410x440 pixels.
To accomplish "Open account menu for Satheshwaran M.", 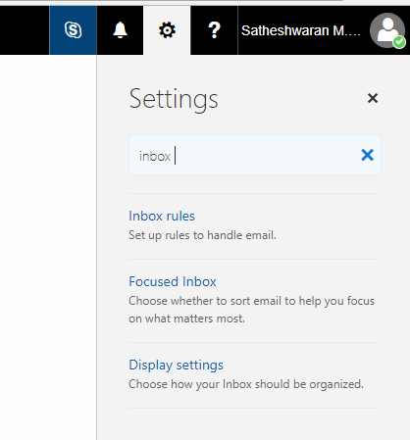I will coord(301,30).
